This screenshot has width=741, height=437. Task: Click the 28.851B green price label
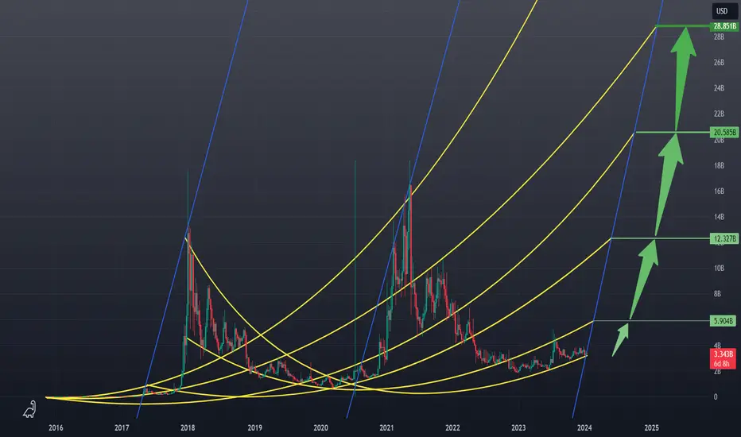[724, 26]
